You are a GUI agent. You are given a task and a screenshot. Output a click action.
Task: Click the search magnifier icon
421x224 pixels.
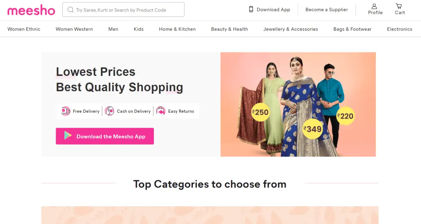click(x=71, y=10)
